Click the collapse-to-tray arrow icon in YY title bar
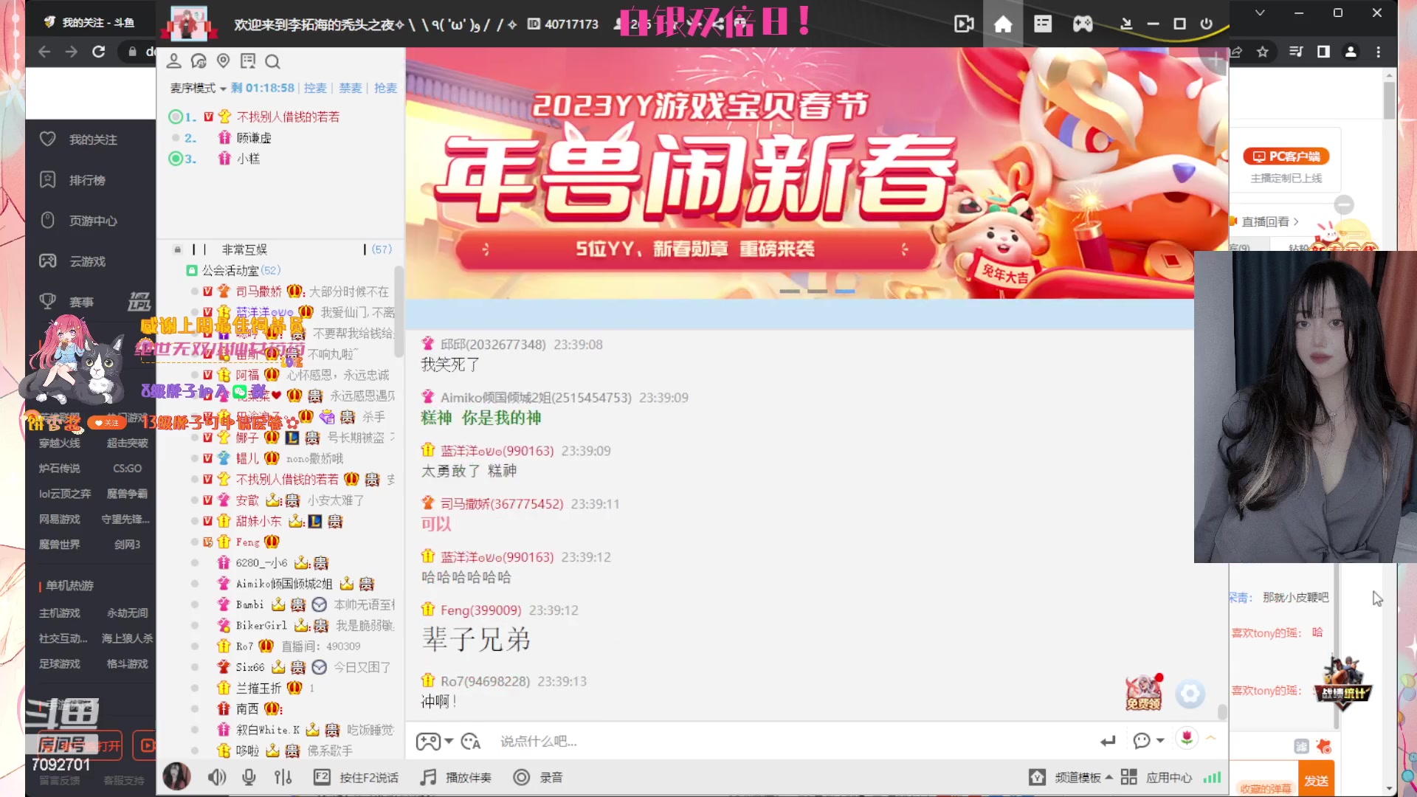 point(1126,24)
